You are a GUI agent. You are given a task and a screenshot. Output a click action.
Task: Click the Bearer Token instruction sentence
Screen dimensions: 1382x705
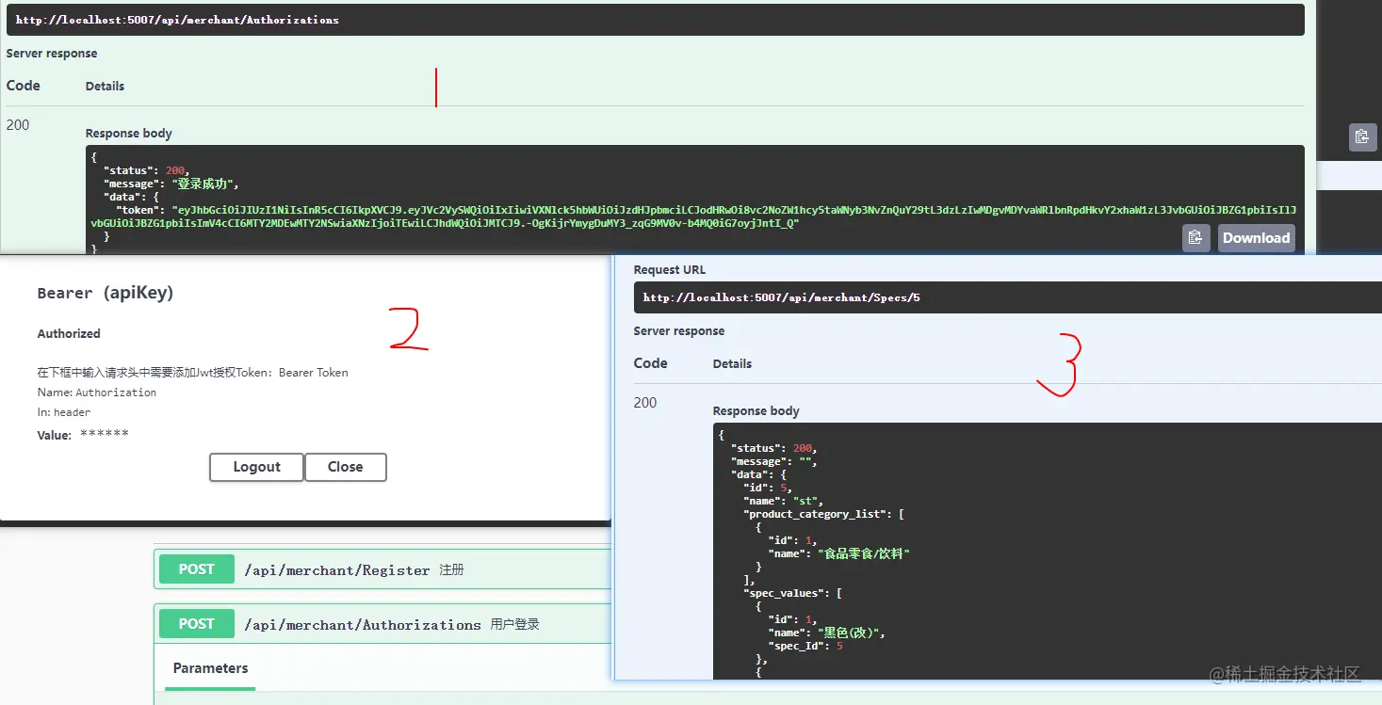click(193, 373)
